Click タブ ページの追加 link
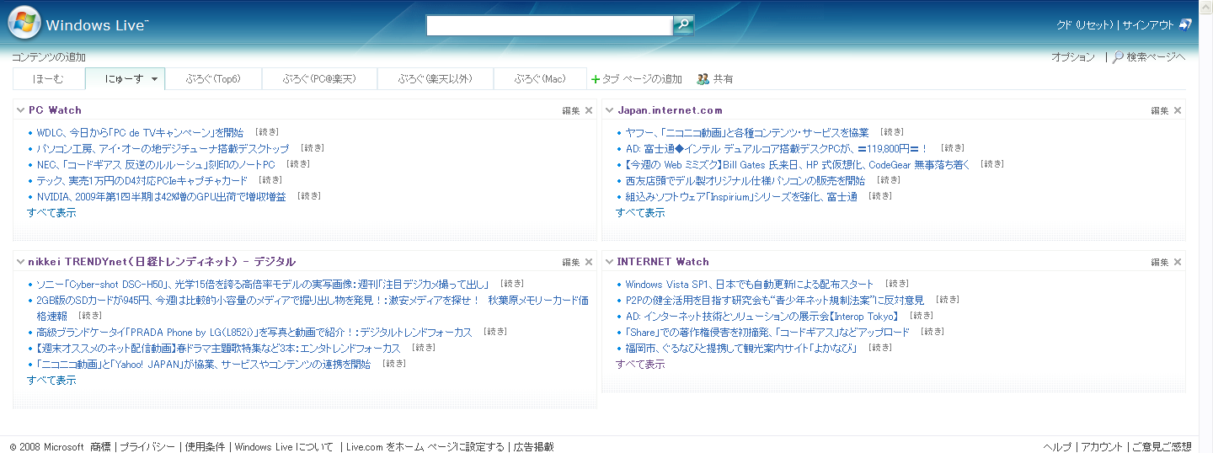 click(x=642, y=79)
